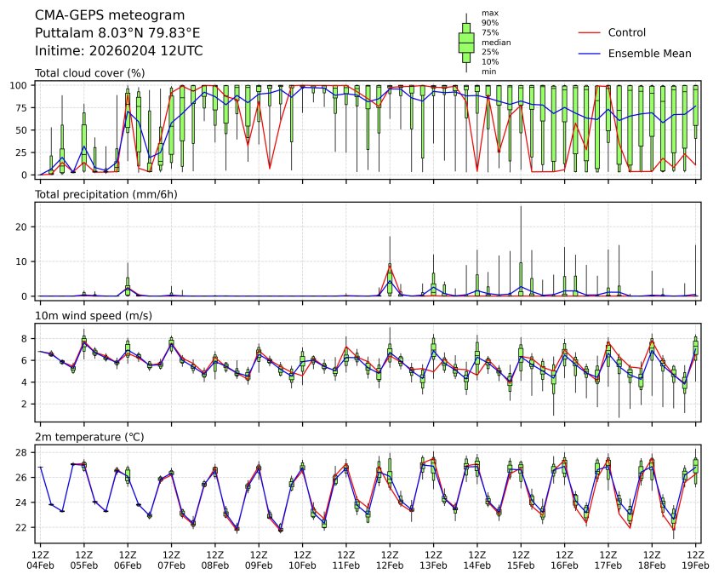Click the green box-plot legend symbol
This screenshot has width=719, height=580.
466,42
